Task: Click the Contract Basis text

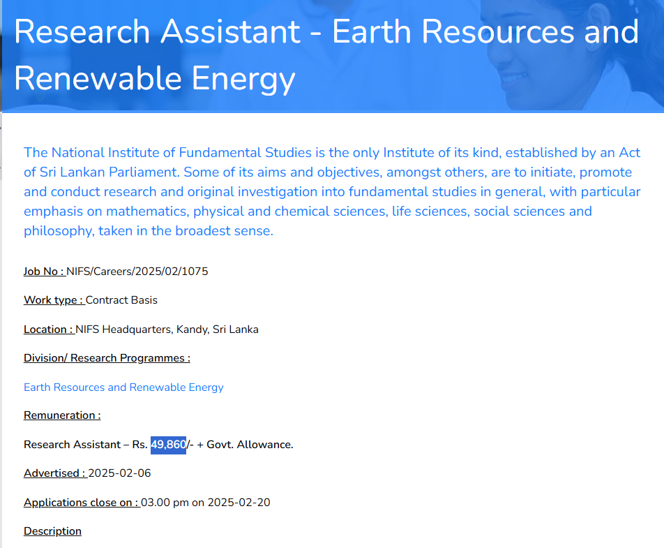Action: [x=122, y=300]
